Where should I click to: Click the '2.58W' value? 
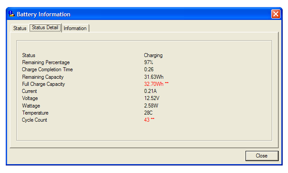pos(151,106)
